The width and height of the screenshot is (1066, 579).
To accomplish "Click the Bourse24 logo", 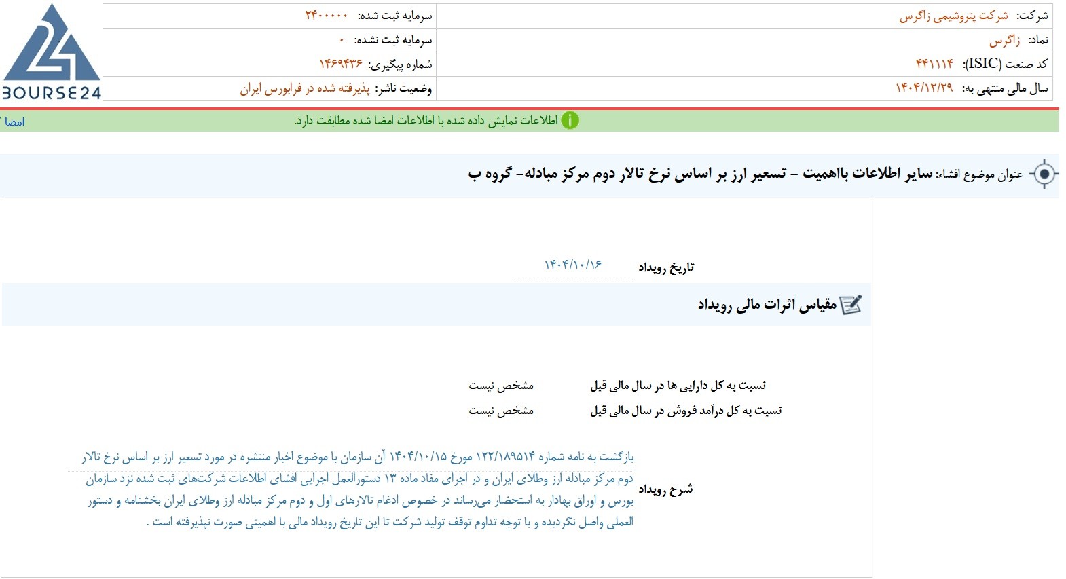I will (x=52, y=52).
